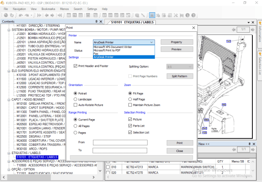Pin the Contents panel
The height and width of the screenshot is (182, 262).
click(97, 21)
